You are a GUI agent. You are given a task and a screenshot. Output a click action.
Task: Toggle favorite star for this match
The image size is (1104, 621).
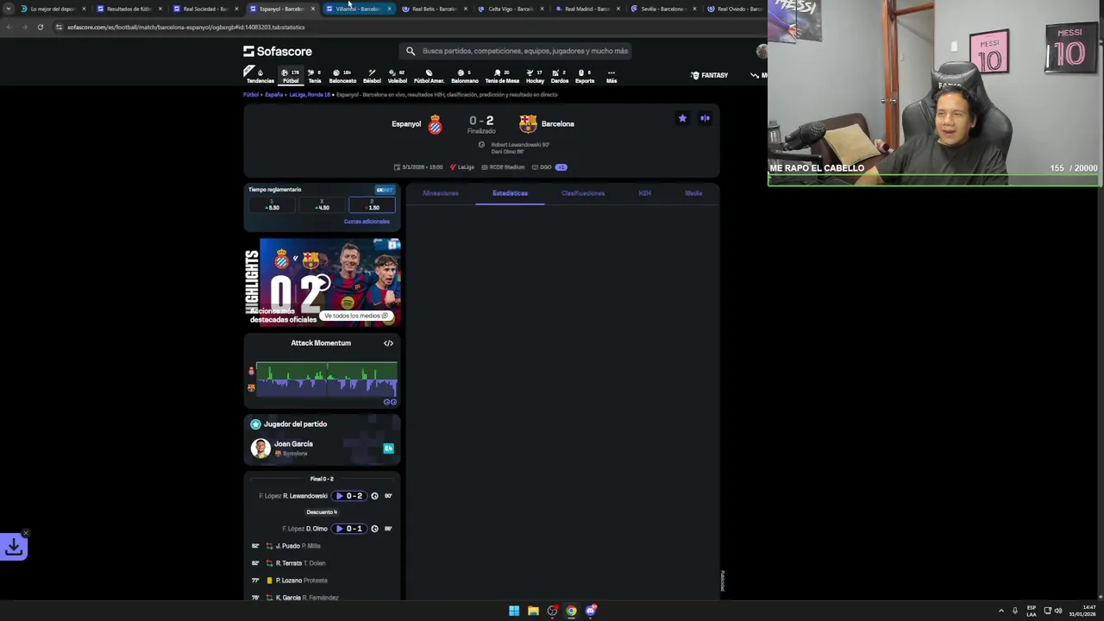(682, 118)
